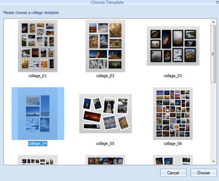Select the partially visible bottom-left template thumbnail

38,160
